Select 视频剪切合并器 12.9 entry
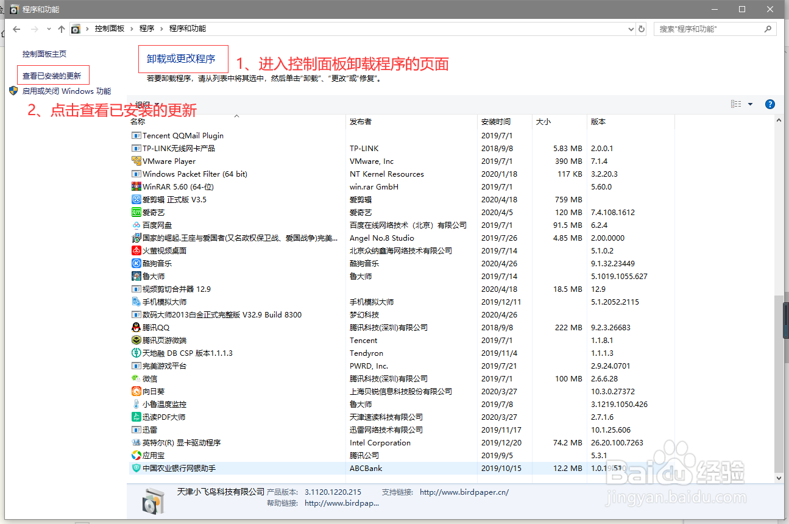The height and width of the screenshot is (524, 789). [402, 289]
